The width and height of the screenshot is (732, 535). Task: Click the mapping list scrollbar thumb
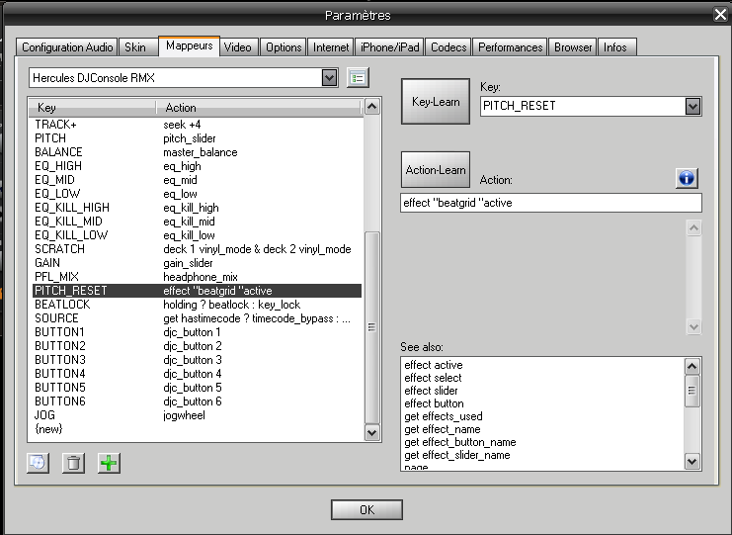[x=372, y=327]
